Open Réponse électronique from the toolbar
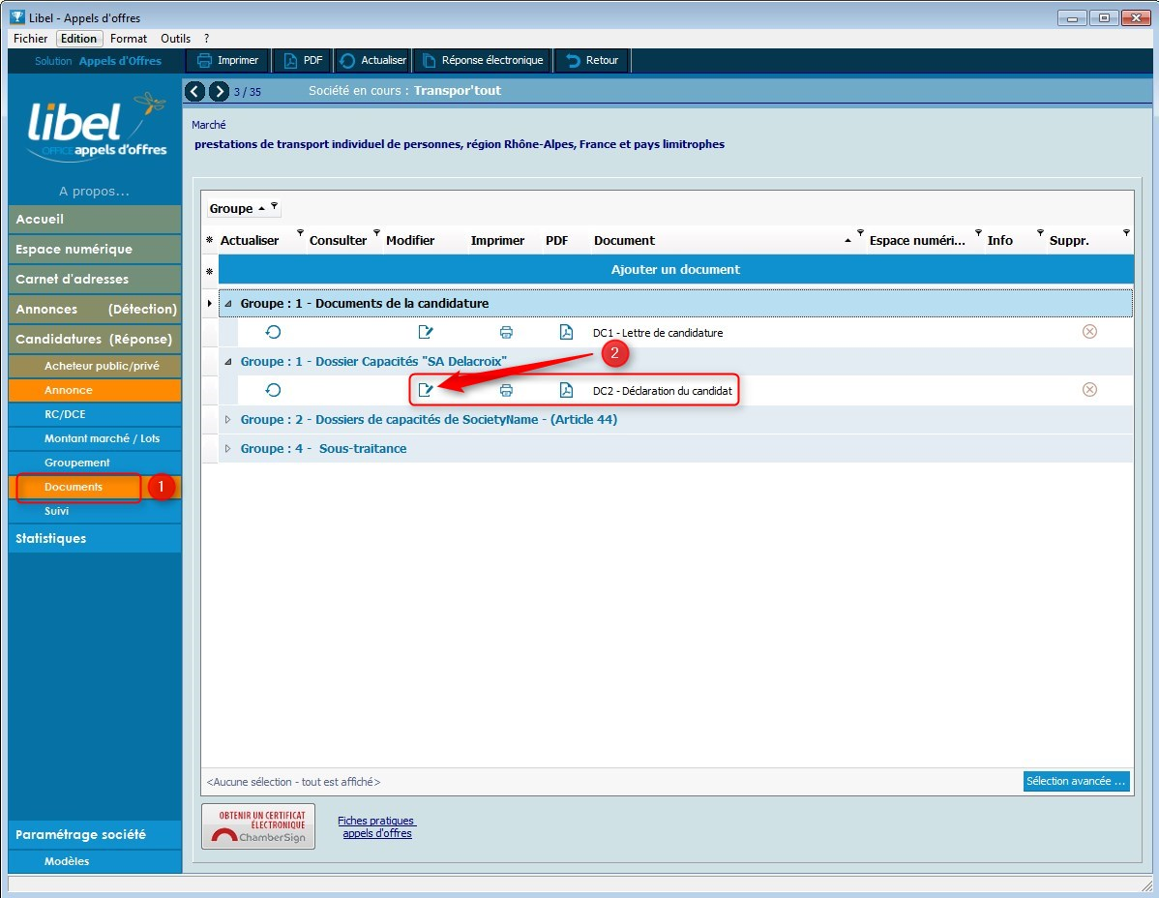The image size is (1159, 898). click(483, 61)
